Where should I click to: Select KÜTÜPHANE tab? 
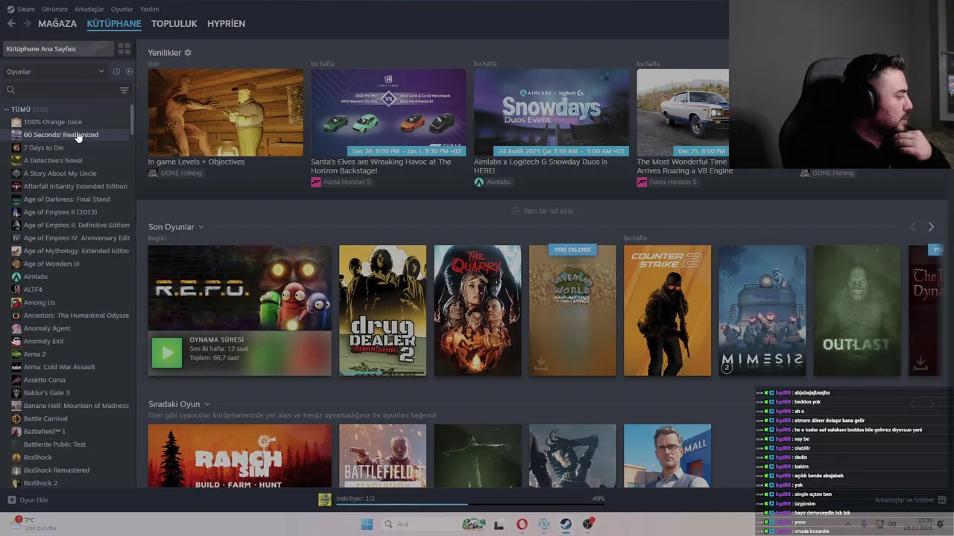tap(114, 24)
